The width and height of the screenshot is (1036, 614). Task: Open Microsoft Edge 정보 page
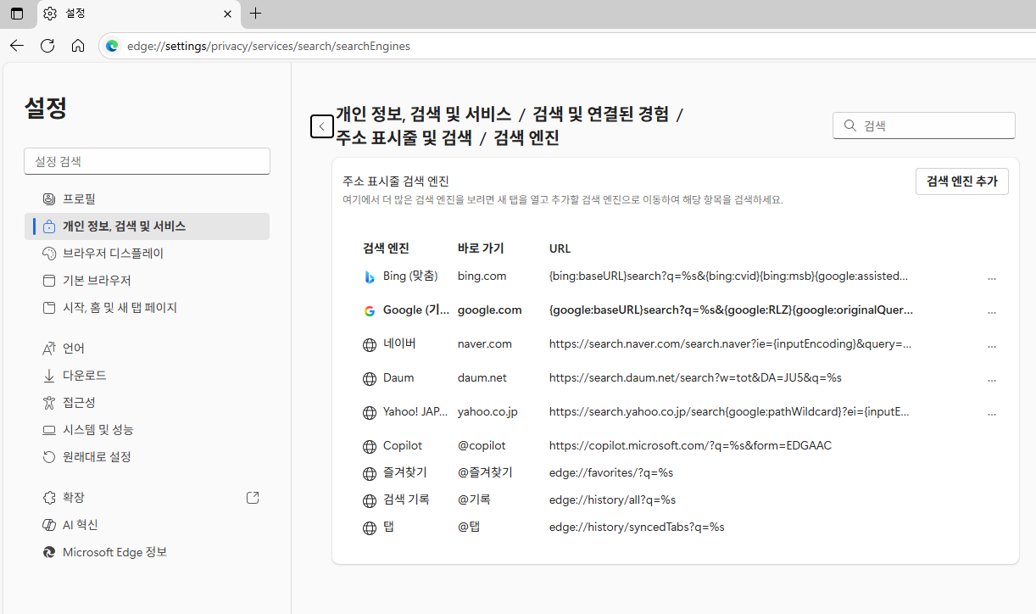148,551
